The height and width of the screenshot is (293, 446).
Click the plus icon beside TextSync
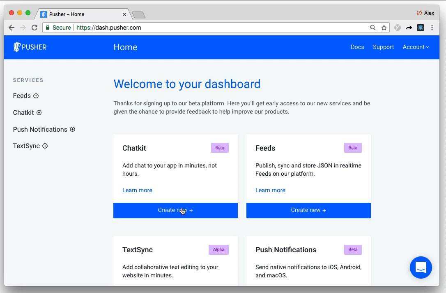tap(45, 146)
